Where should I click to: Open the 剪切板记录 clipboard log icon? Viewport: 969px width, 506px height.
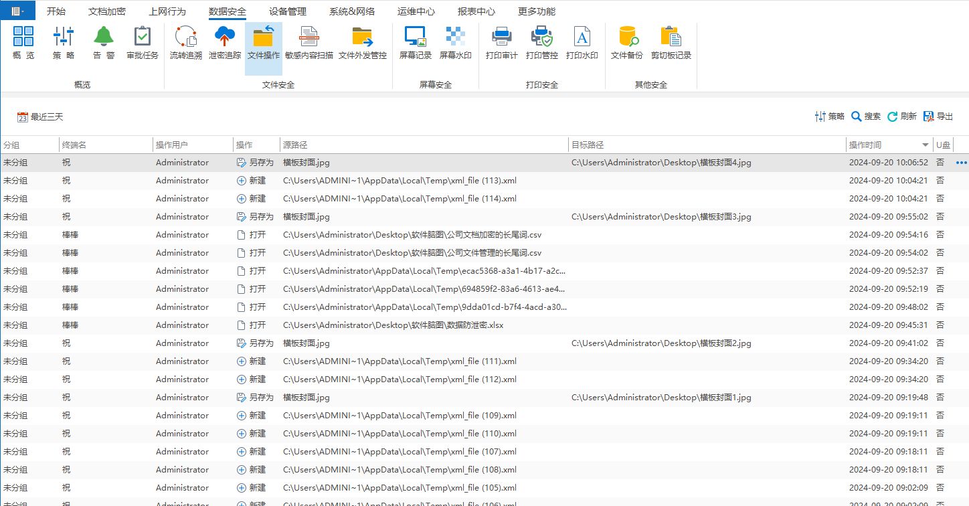[x=671, y=44]
